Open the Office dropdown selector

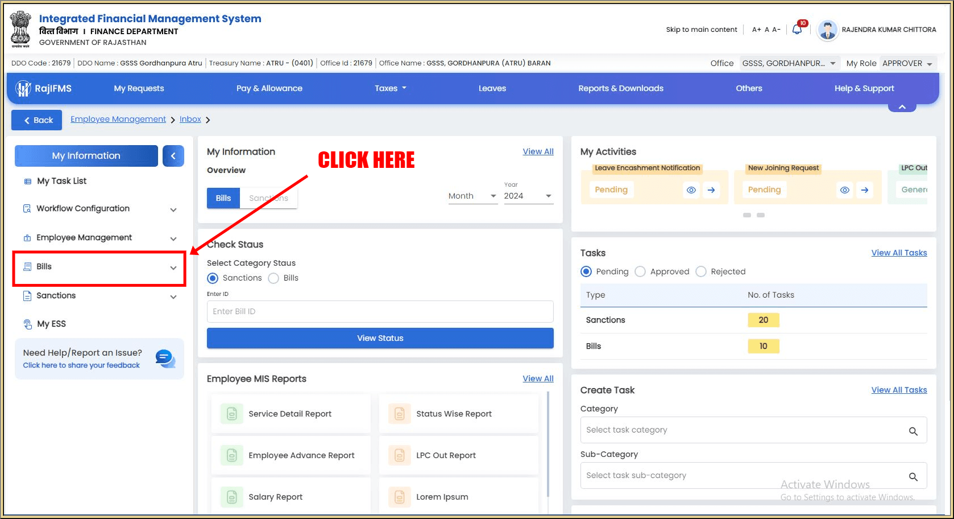[x=789, y=63]
